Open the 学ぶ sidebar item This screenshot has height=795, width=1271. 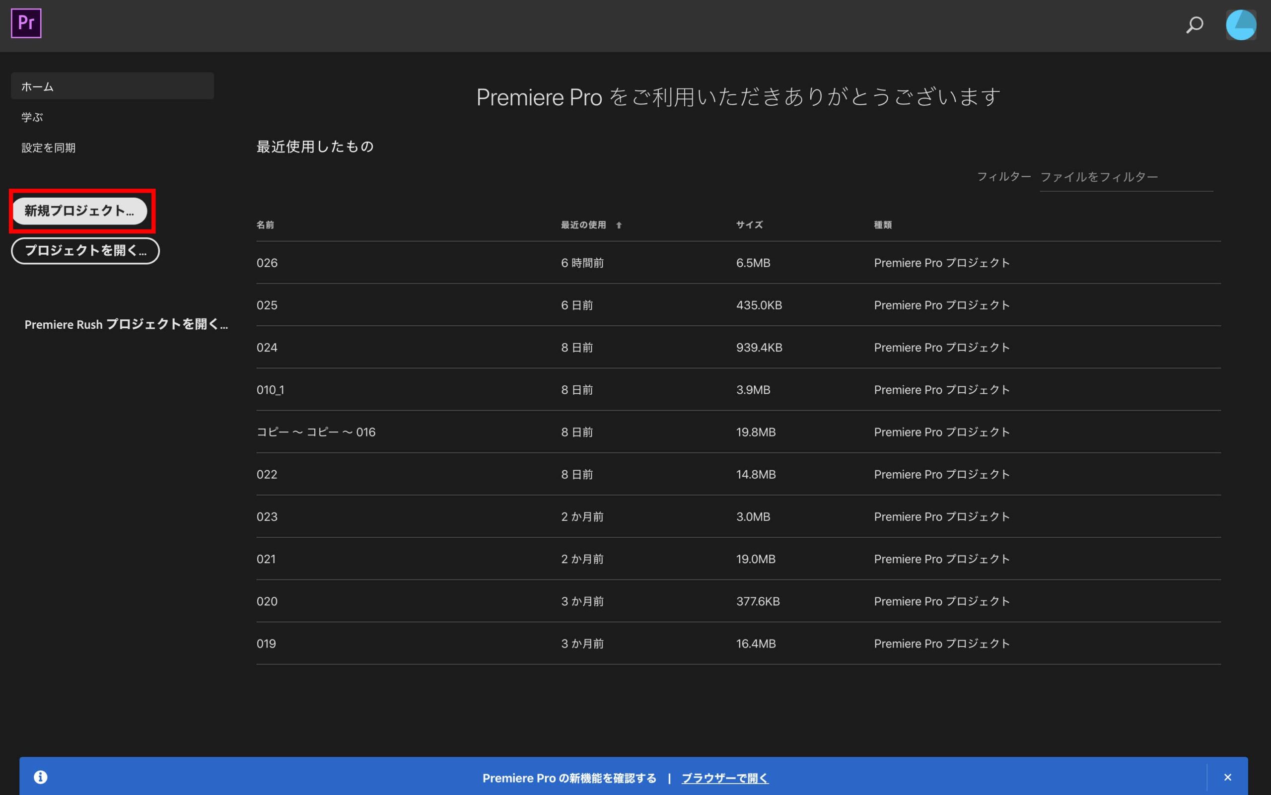click(x=32, y=117)
